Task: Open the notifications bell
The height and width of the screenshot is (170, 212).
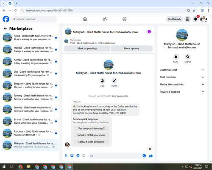Action: [195, 19]
